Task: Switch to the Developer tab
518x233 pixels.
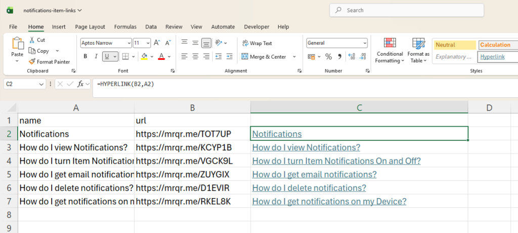Action: [x=256, y=27]
